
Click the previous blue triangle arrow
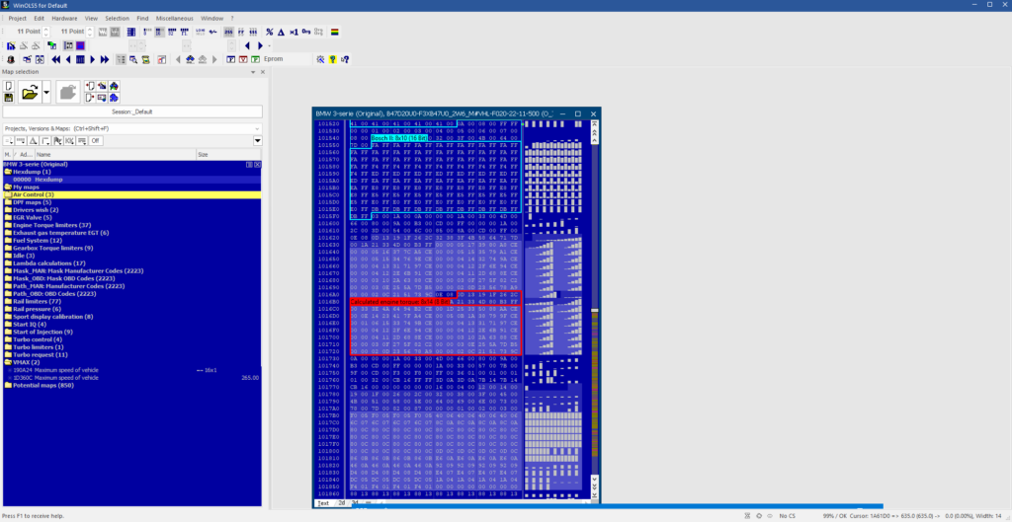click(x=247, y=45)
